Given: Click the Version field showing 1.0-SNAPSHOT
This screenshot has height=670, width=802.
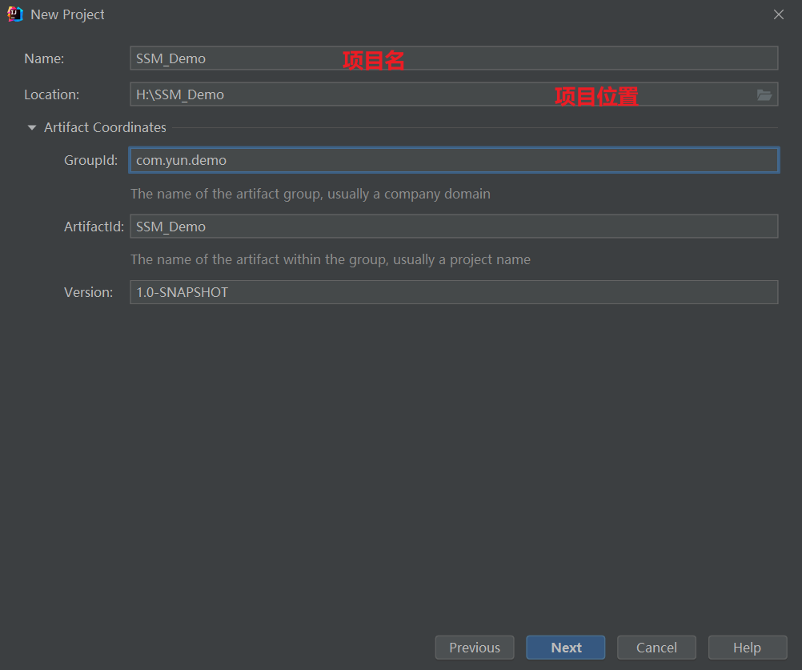Looking at the screenshot, I should coord(454,292).
